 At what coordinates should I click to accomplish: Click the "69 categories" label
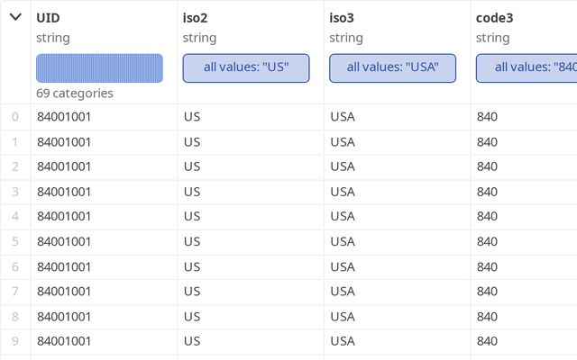(75, 93)
